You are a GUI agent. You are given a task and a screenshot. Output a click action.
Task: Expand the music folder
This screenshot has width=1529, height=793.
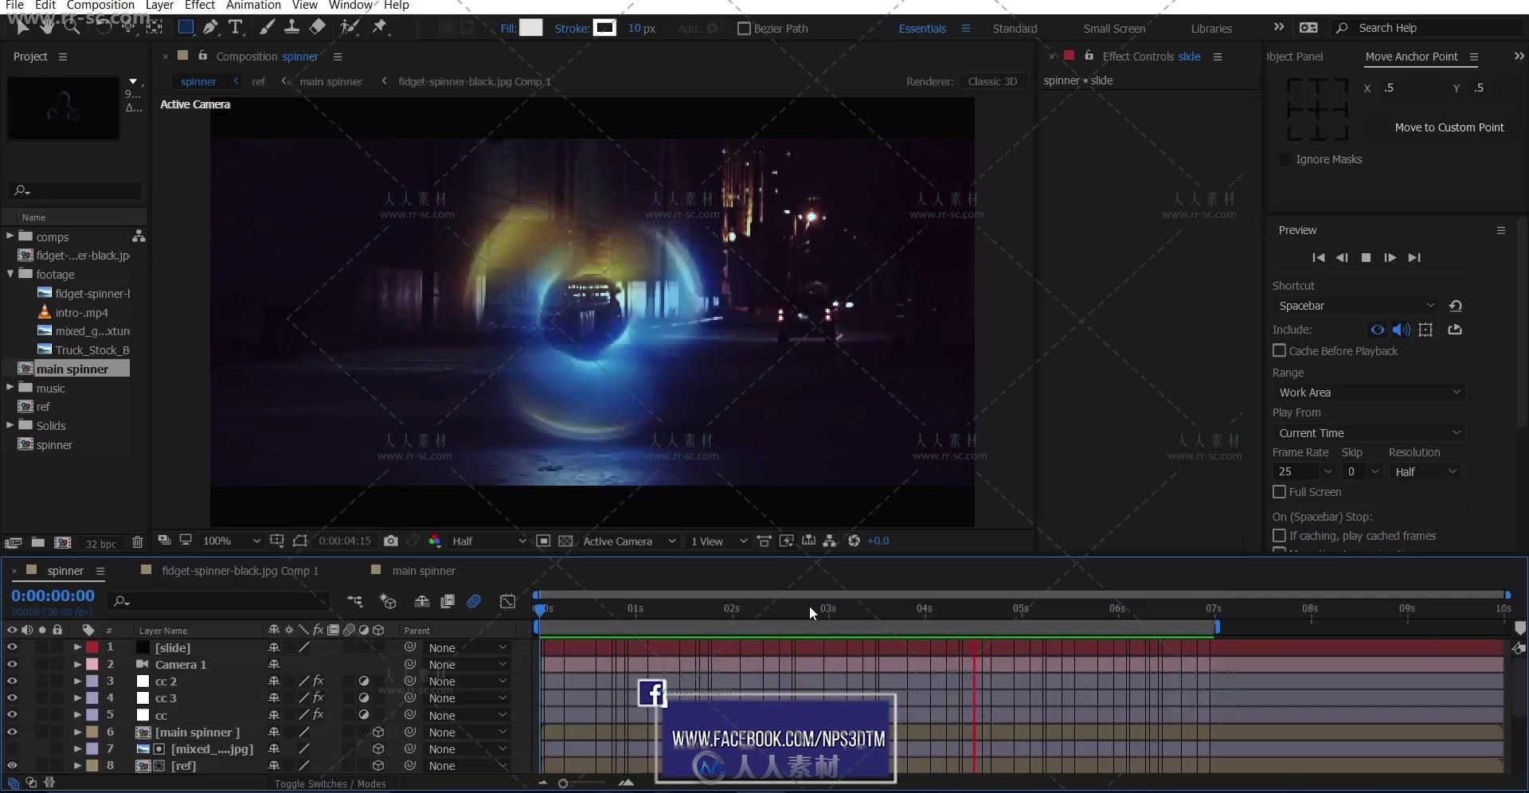click(x=10, y=388)
